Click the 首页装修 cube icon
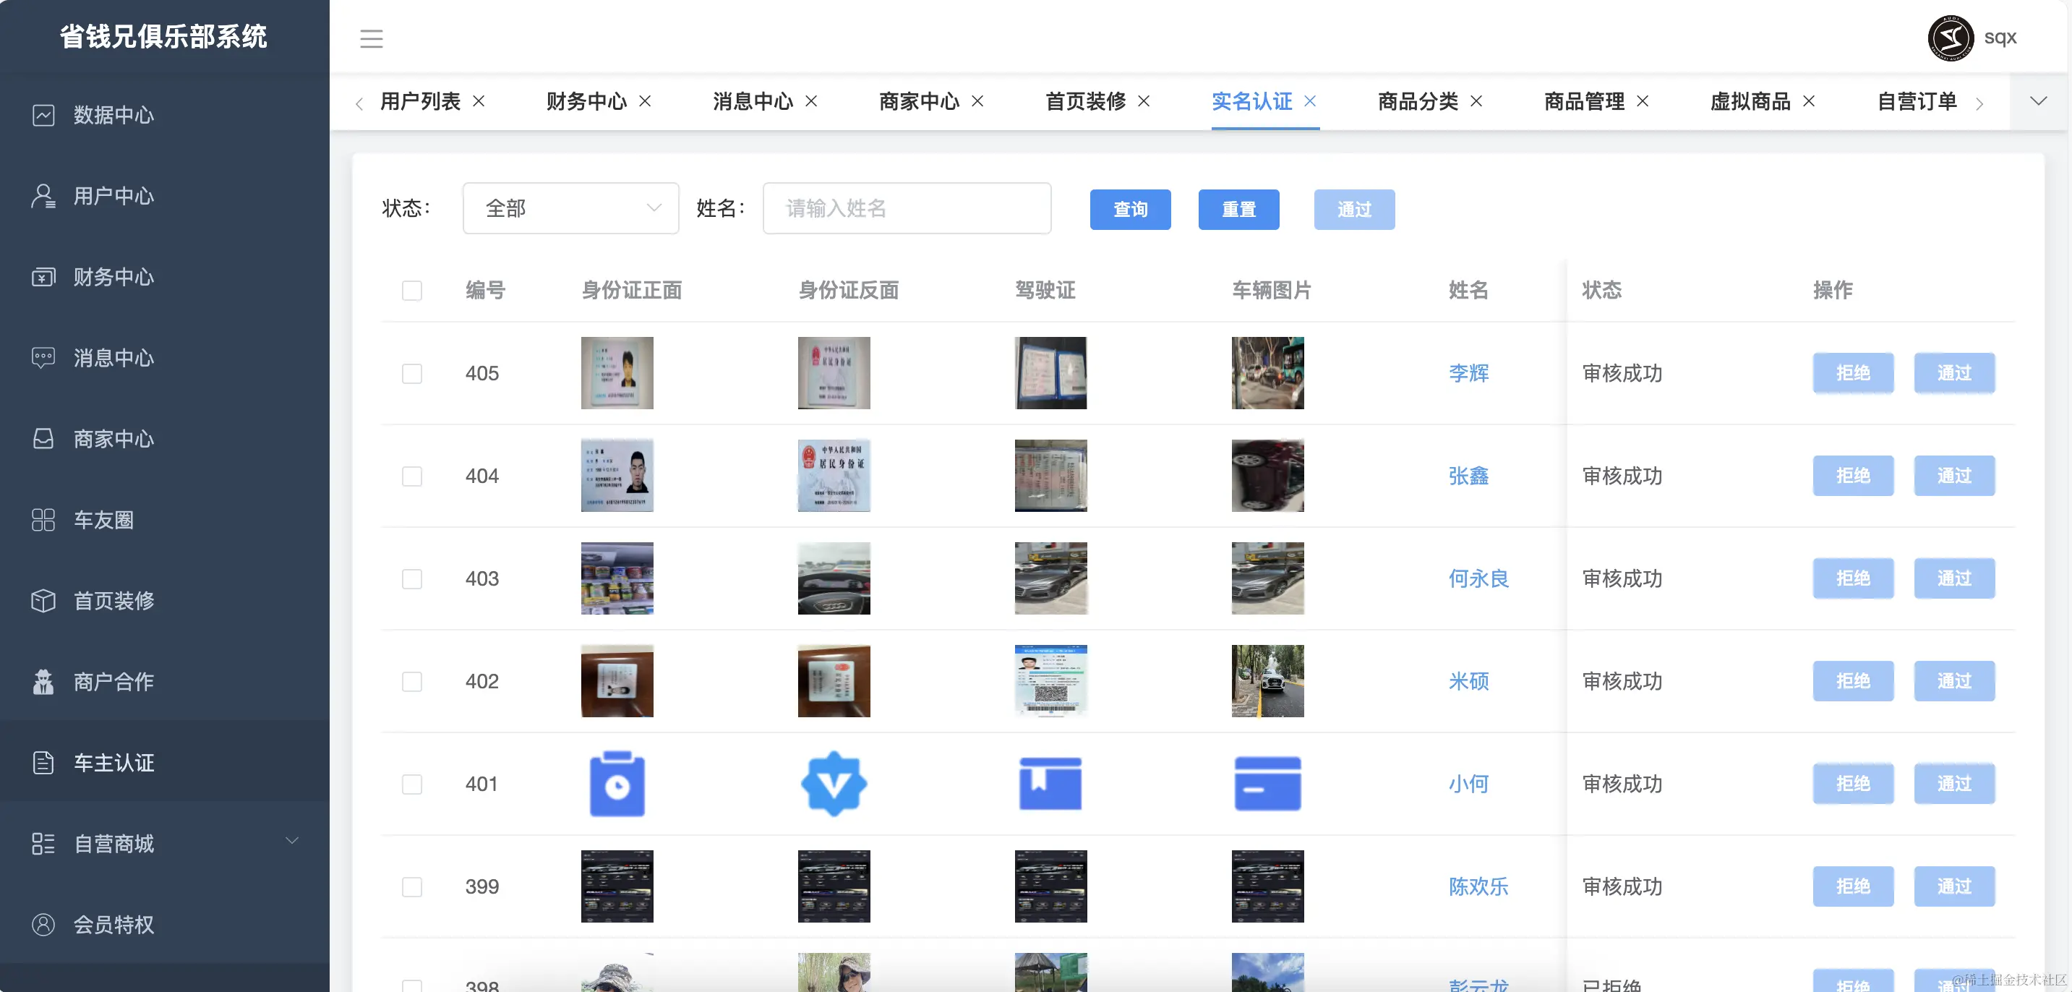2072x992 pixels. click(x=43, y=600)
